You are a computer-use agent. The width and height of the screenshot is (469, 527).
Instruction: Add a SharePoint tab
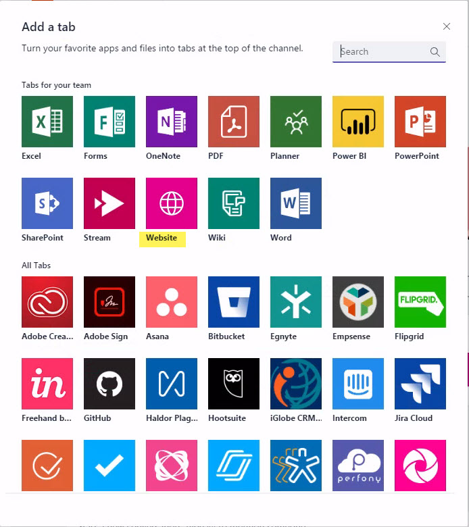(47, 203)
